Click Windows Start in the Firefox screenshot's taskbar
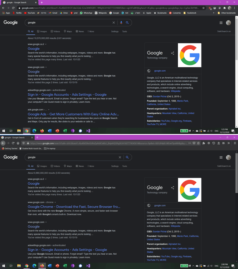Viewport: 238px width, 269px height. (3, 266)
